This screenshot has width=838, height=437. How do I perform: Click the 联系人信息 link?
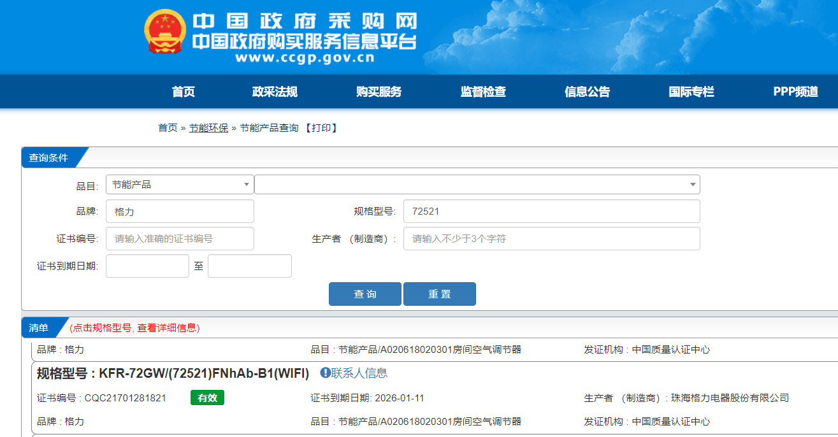click(359, 373)
